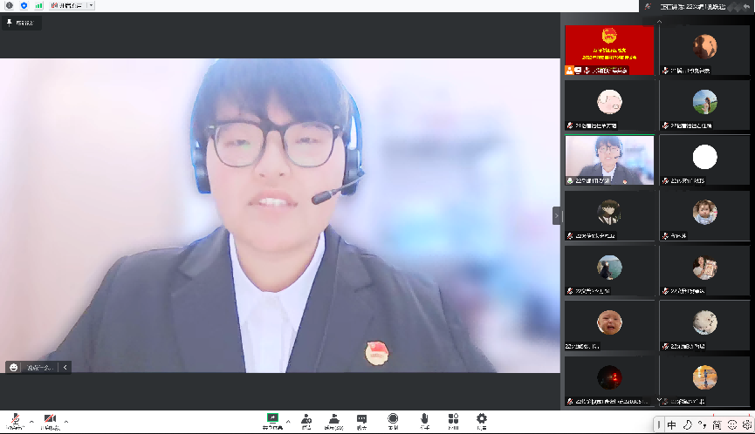Open the invite participants icon
The height and width of the screenshot is (434, 755).
tap(306, 420)
